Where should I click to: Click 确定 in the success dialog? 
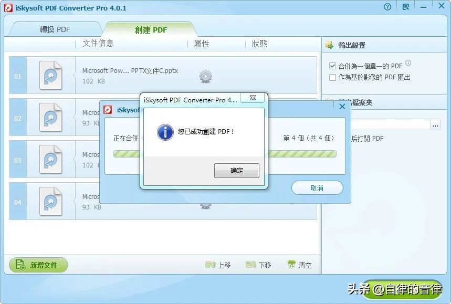point(236,171)
